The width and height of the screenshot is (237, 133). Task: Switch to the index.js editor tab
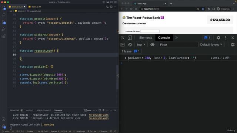click(34, 7)
